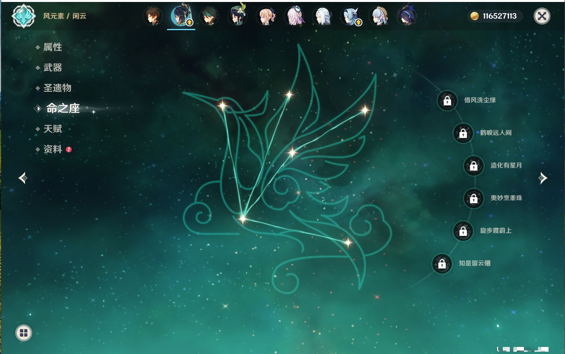Go to previous character with left arrow

click(23, 178)
